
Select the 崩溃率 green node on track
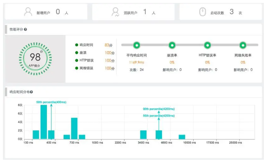(172, 45)
